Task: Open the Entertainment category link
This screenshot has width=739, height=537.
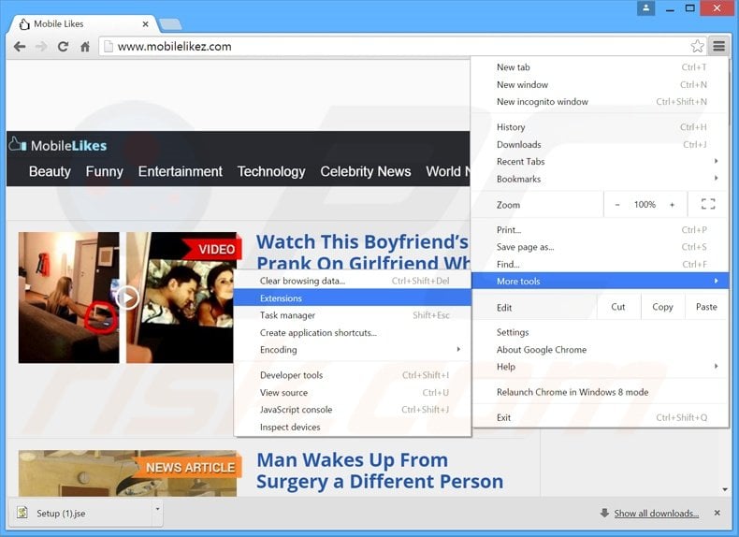Action: click(x=180, y=171)
